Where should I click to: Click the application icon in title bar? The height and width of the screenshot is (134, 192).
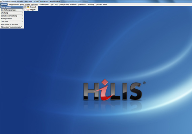tap(1, 1)
